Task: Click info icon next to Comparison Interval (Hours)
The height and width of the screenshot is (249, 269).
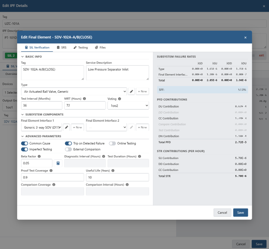Action: 127,185
